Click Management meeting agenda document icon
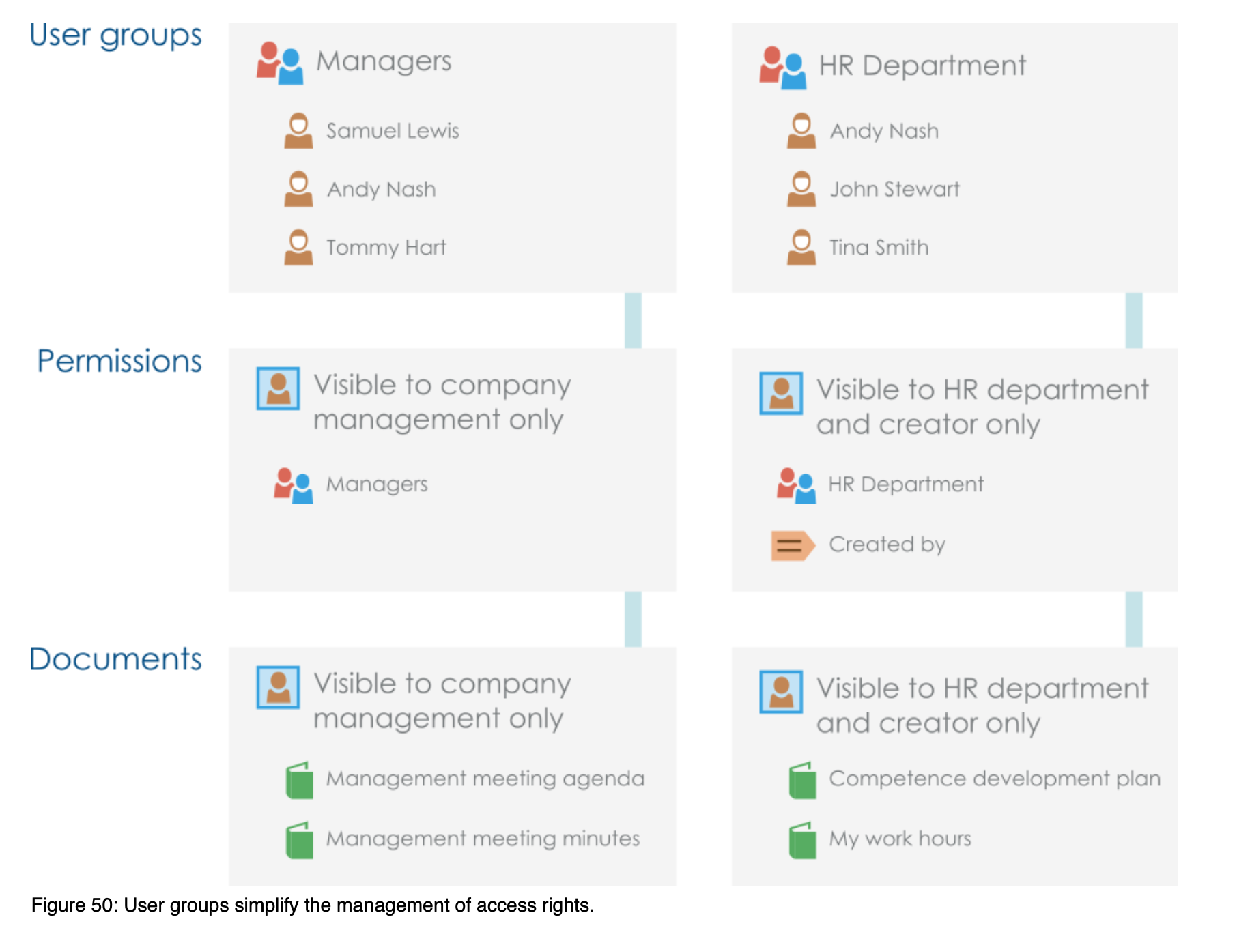This screenshot has height=928, width=1237. (x=299, y=781)
